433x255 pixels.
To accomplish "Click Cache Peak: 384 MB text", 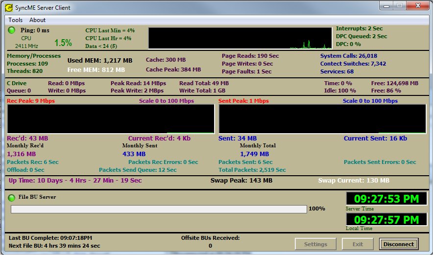I will 173,70.
